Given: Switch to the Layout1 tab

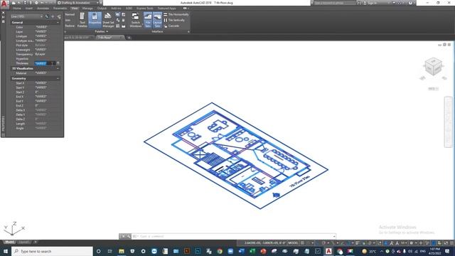Looking at the screenshot, I should click(24, 242).
